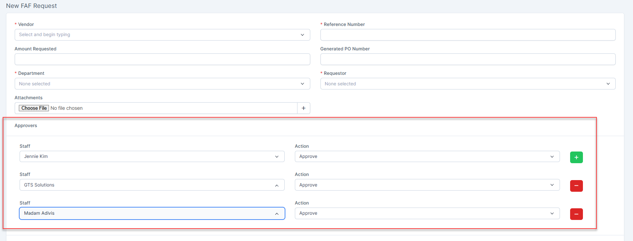Open the GTS Solutions staff dropdown
Viewport: 633px width, 241px height.
152,185
